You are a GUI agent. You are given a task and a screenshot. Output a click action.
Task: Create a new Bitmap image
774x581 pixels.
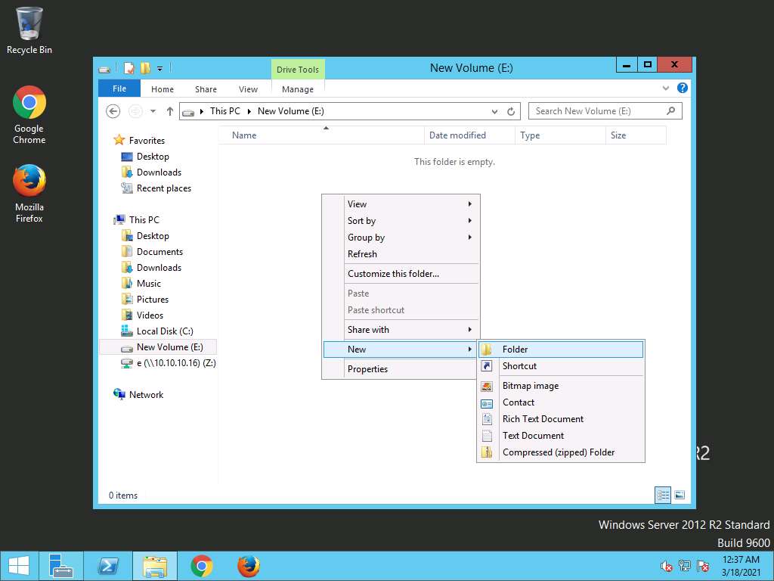[x=561, y=386]
